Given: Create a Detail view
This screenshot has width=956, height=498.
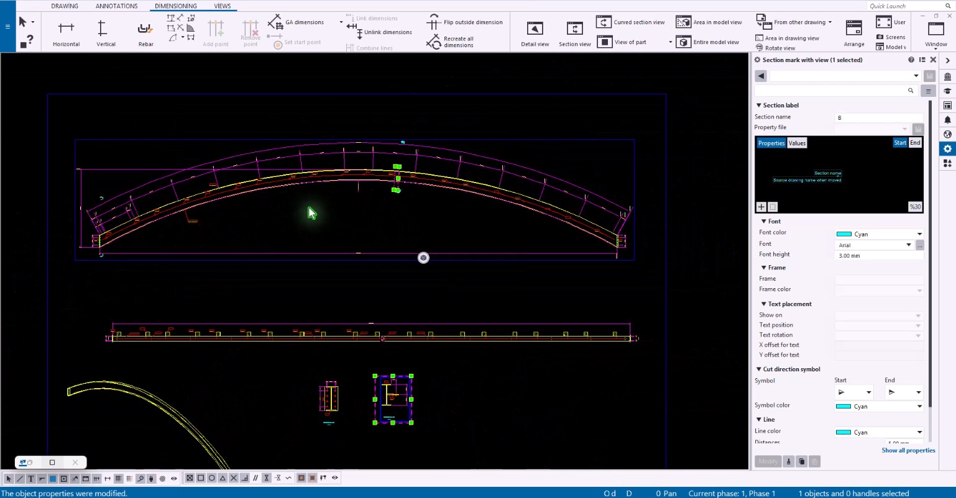Looking at the screenshot, I should coord(535,34).
